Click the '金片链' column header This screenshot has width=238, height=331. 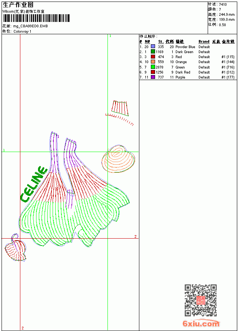point(228,42)
